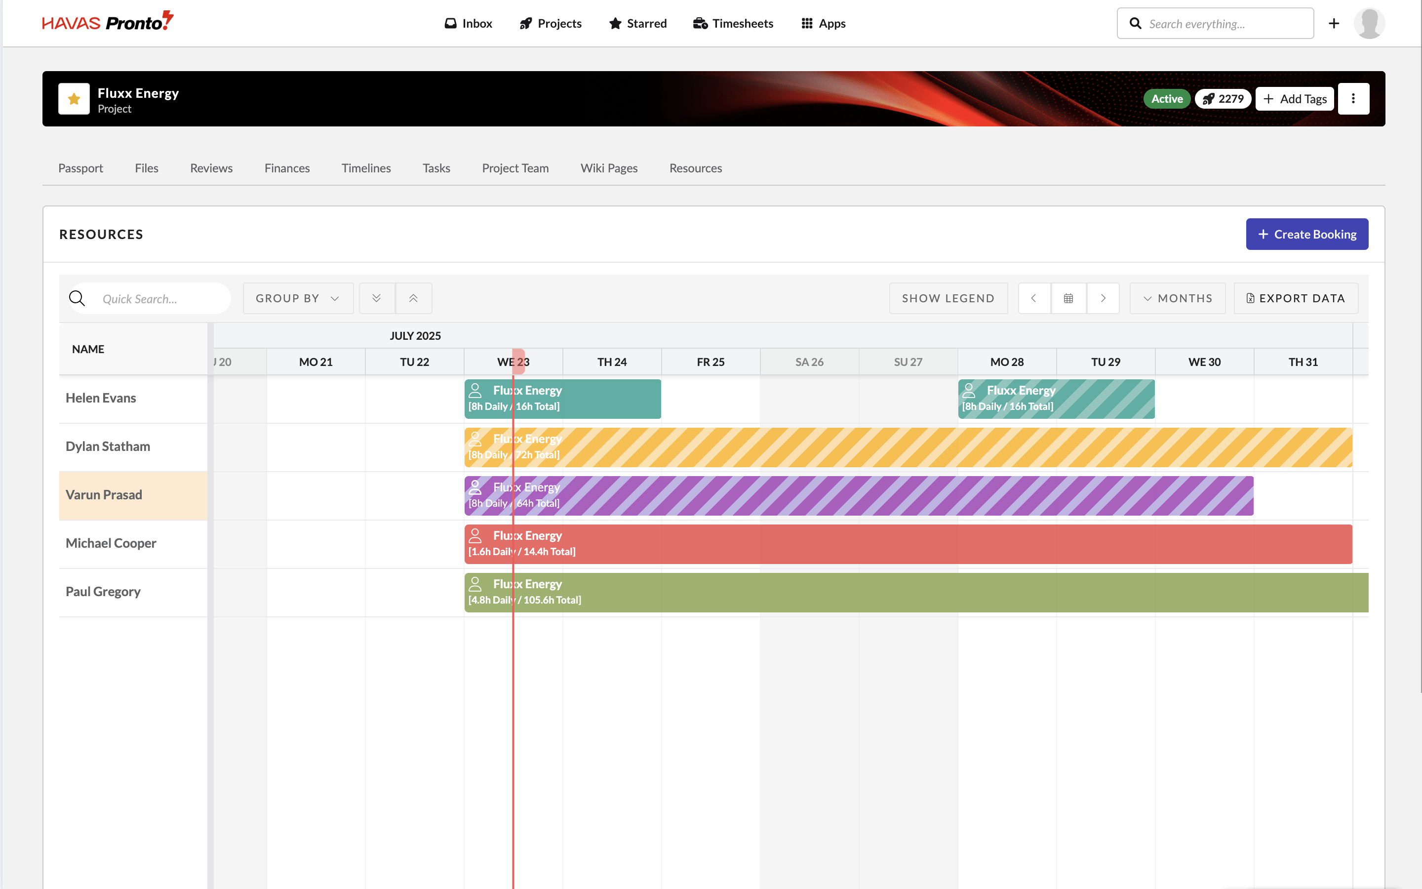Open the user avatar profile menu
Viewport: 1422px width, 889px height.
click(x=1369, y=24)
